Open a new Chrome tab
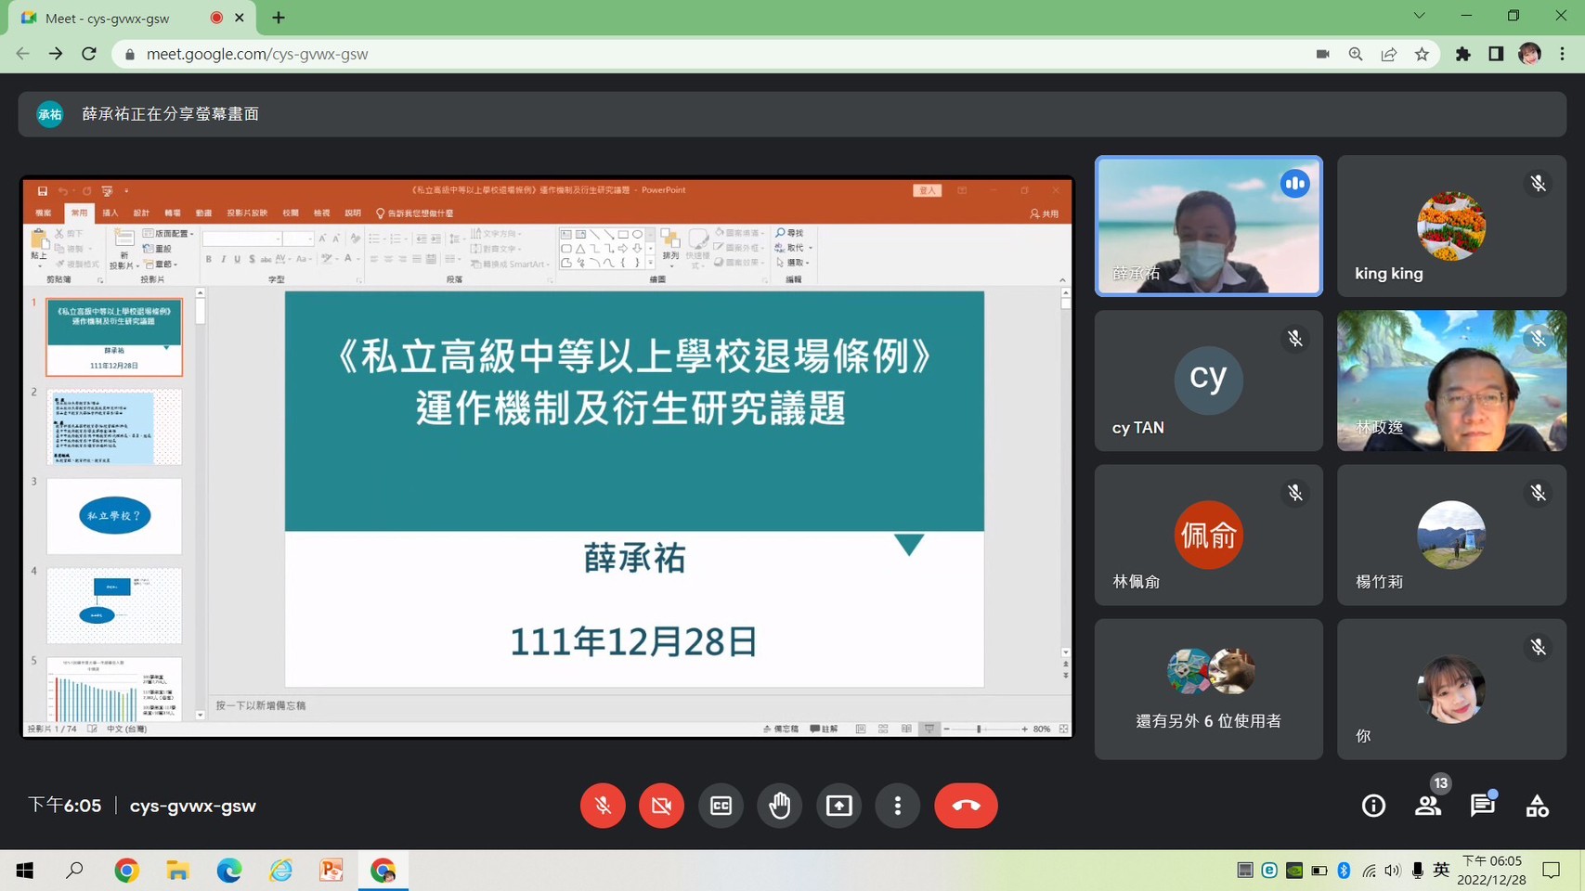Screen dimensions: 1585x891 tap(279, 18)
